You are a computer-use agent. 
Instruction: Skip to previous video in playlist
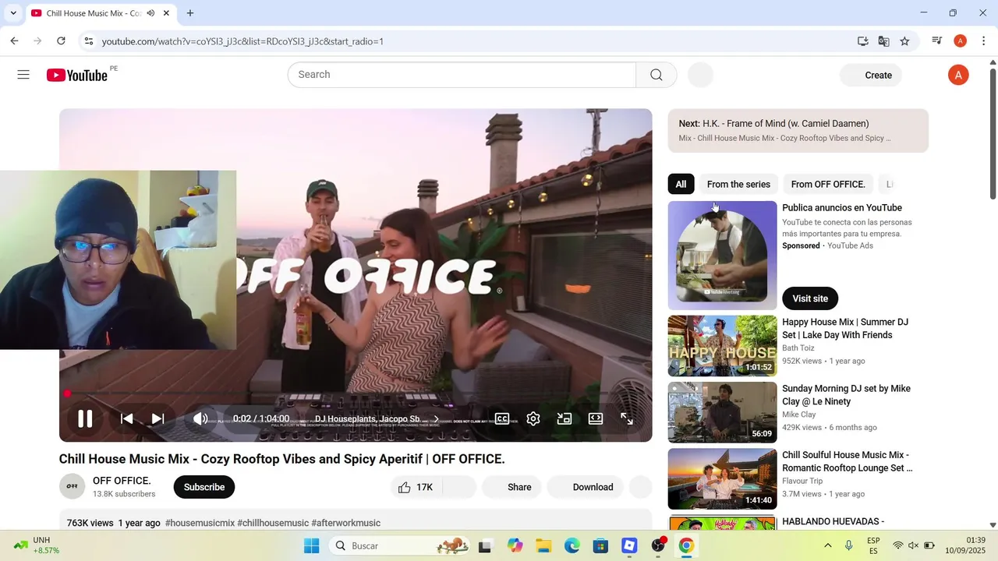126,418
